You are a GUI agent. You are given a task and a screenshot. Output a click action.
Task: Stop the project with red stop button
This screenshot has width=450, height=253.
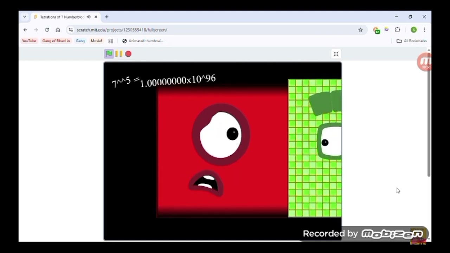(x=128, y=54)
